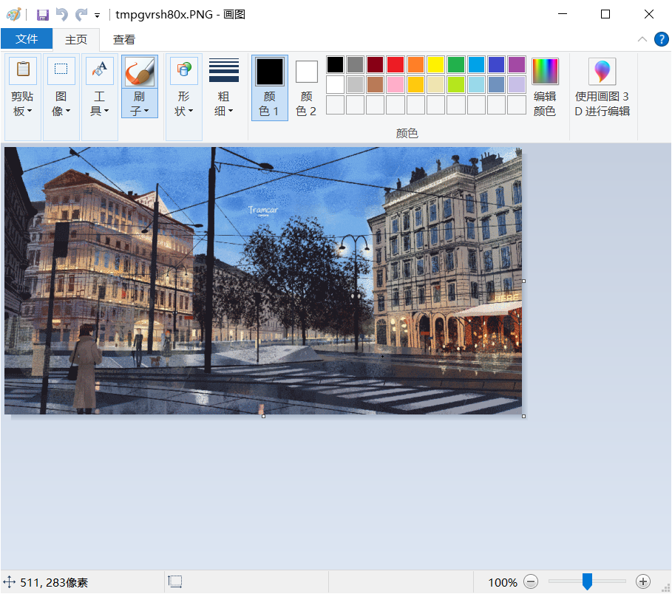Pick the lime green color swatch
Screen dimensions: 672x594
point(456,85)
